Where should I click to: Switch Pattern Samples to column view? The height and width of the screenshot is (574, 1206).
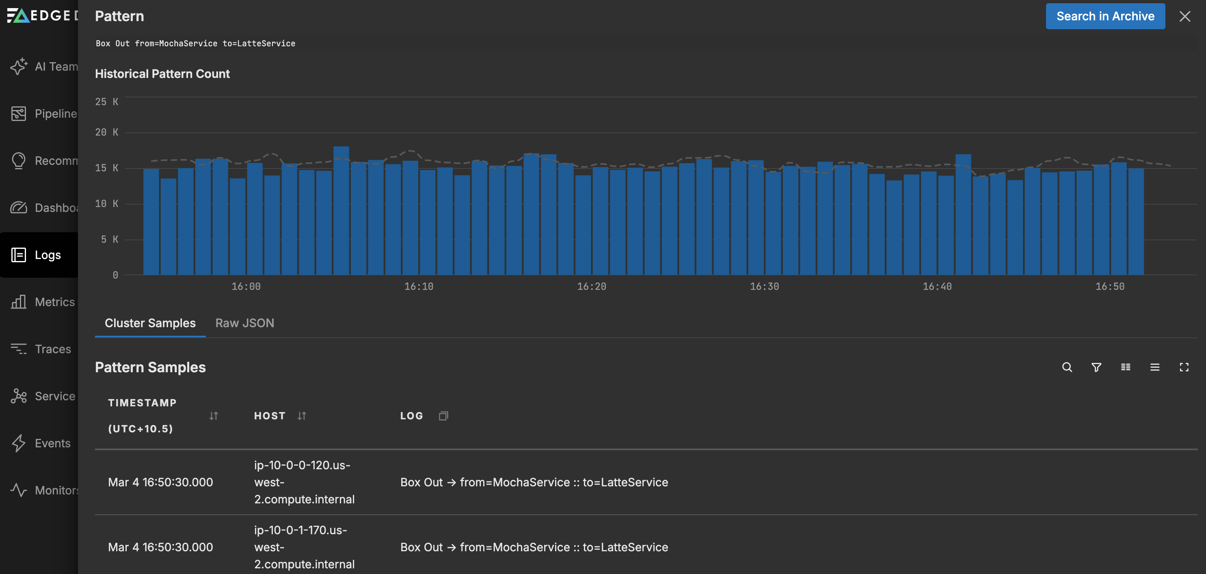coord(1126,367)
